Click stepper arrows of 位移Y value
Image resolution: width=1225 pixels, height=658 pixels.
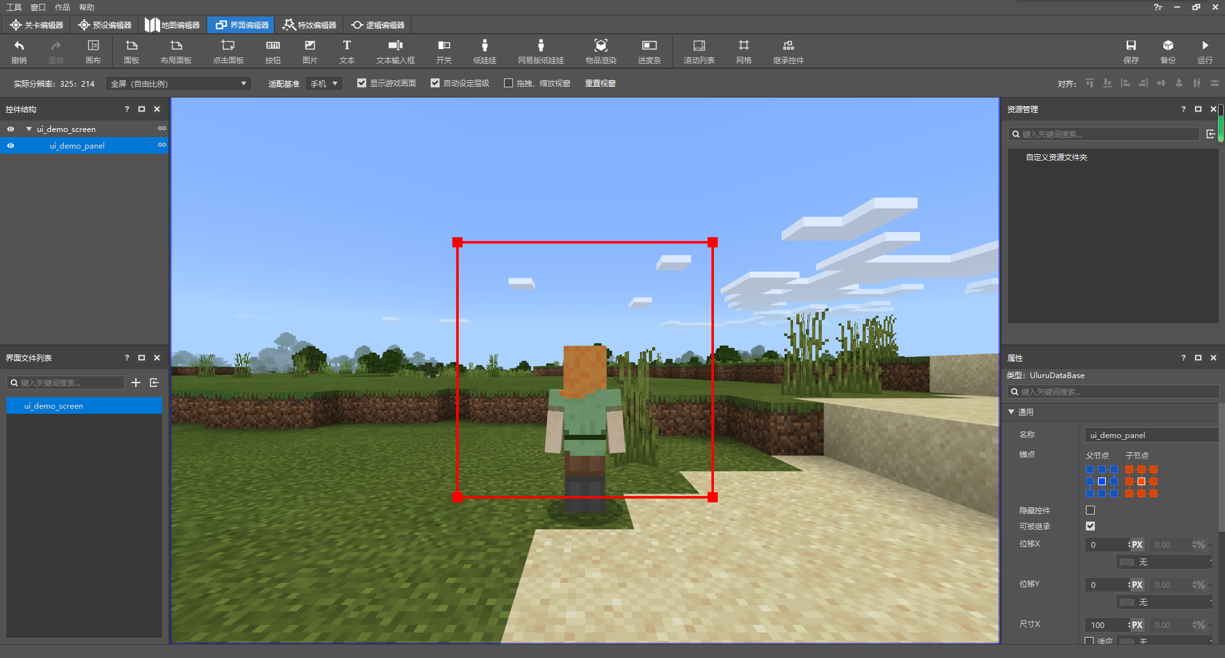[1129, 585]
